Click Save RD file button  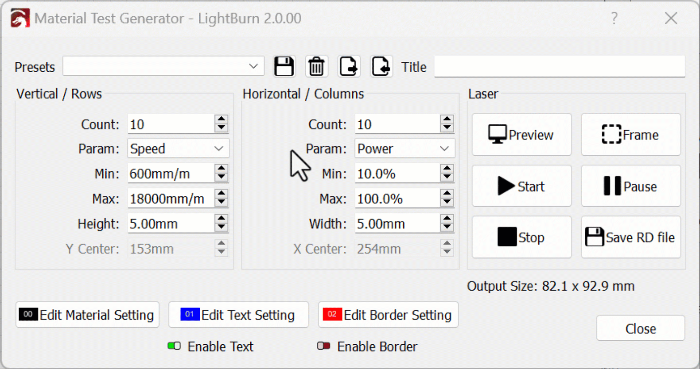(630, 238)
